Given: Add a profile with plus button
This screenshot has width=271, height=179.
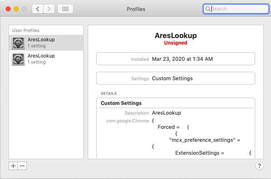Looking at the screenshot, I should pyautogui.click(x=13, y=166).
